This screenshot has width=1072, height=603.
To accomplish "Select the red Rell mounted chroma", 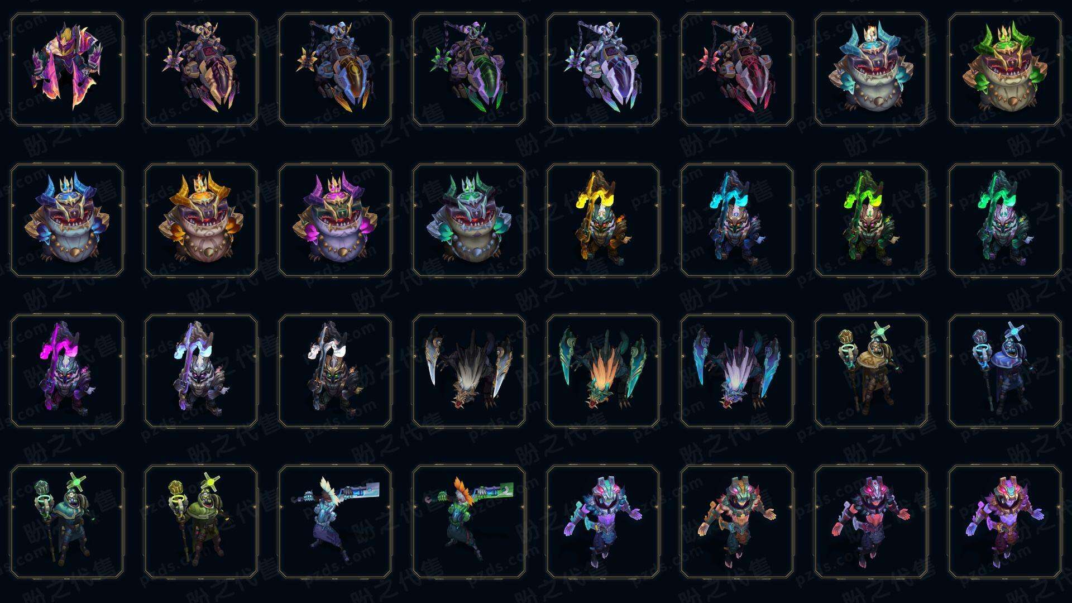I will (737, 69).
